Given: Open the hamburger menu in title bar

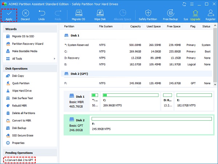Looking at the screenshot, I should [192, 4].
